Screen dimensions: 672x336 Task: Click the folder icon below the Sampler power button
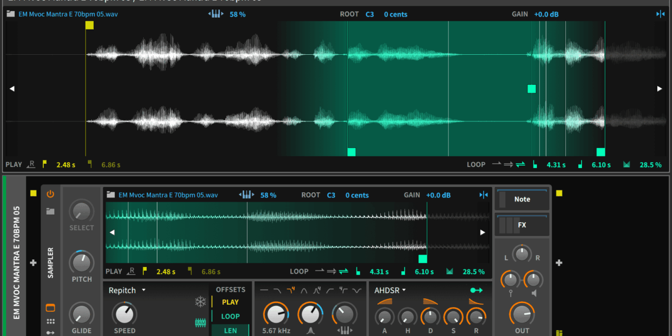click(50, 211)
